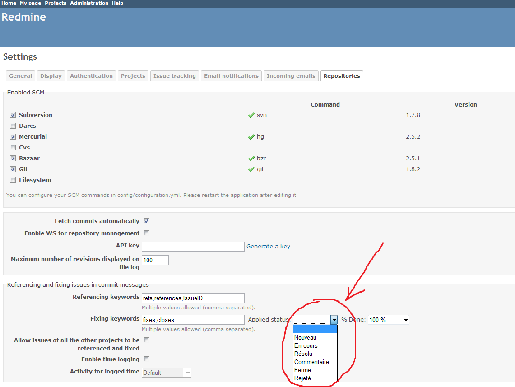Click the Generate a key link
515x387 pixels.
point(269,247)
